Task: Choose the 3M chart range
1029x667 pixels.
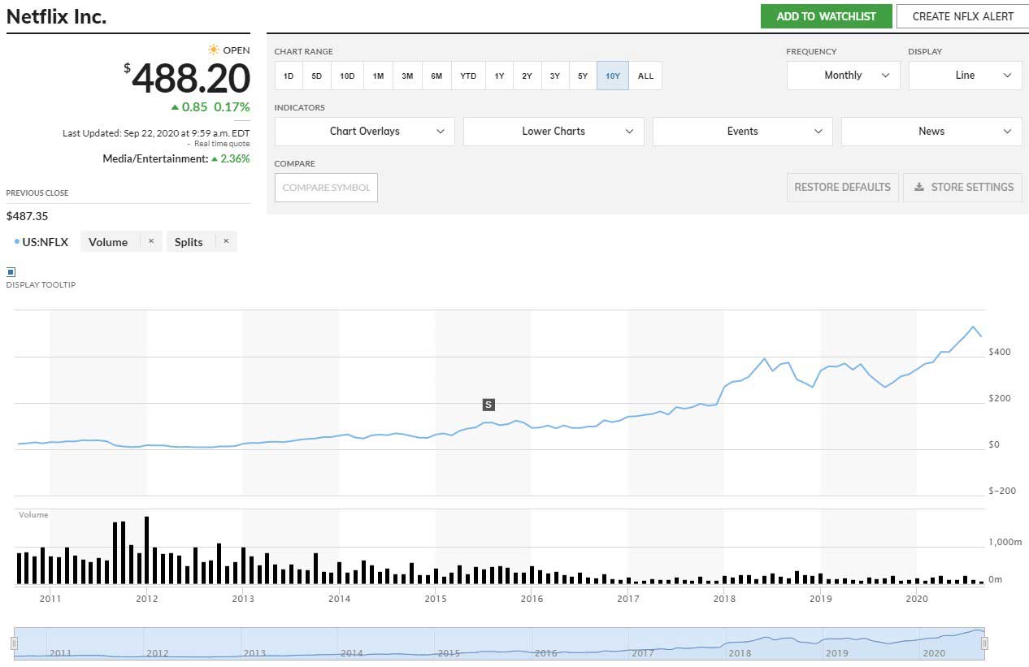Action: click(x=407, y=76)
